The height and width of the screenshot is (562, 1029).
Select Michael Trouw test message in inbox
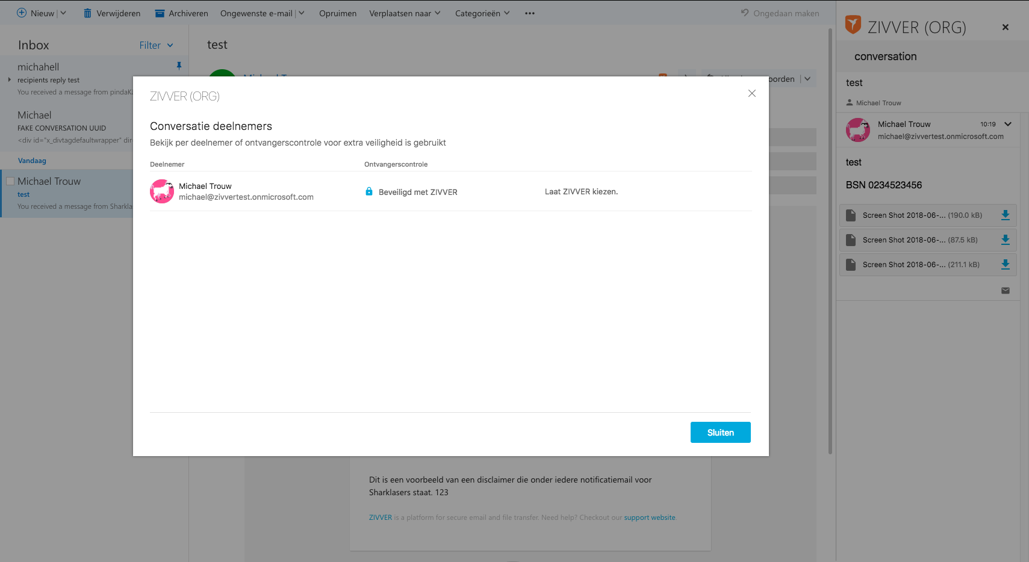[66, 193]
